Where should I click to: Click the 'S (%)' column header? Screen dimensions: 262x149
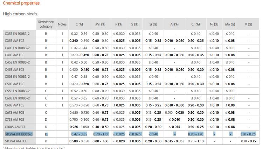135,24
